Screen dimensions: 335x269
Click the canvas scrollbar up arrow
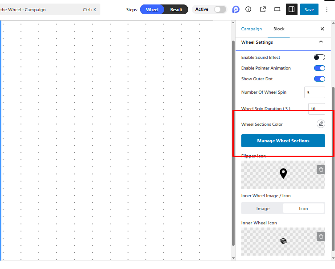pyautogui.click(x=233, y=23)
